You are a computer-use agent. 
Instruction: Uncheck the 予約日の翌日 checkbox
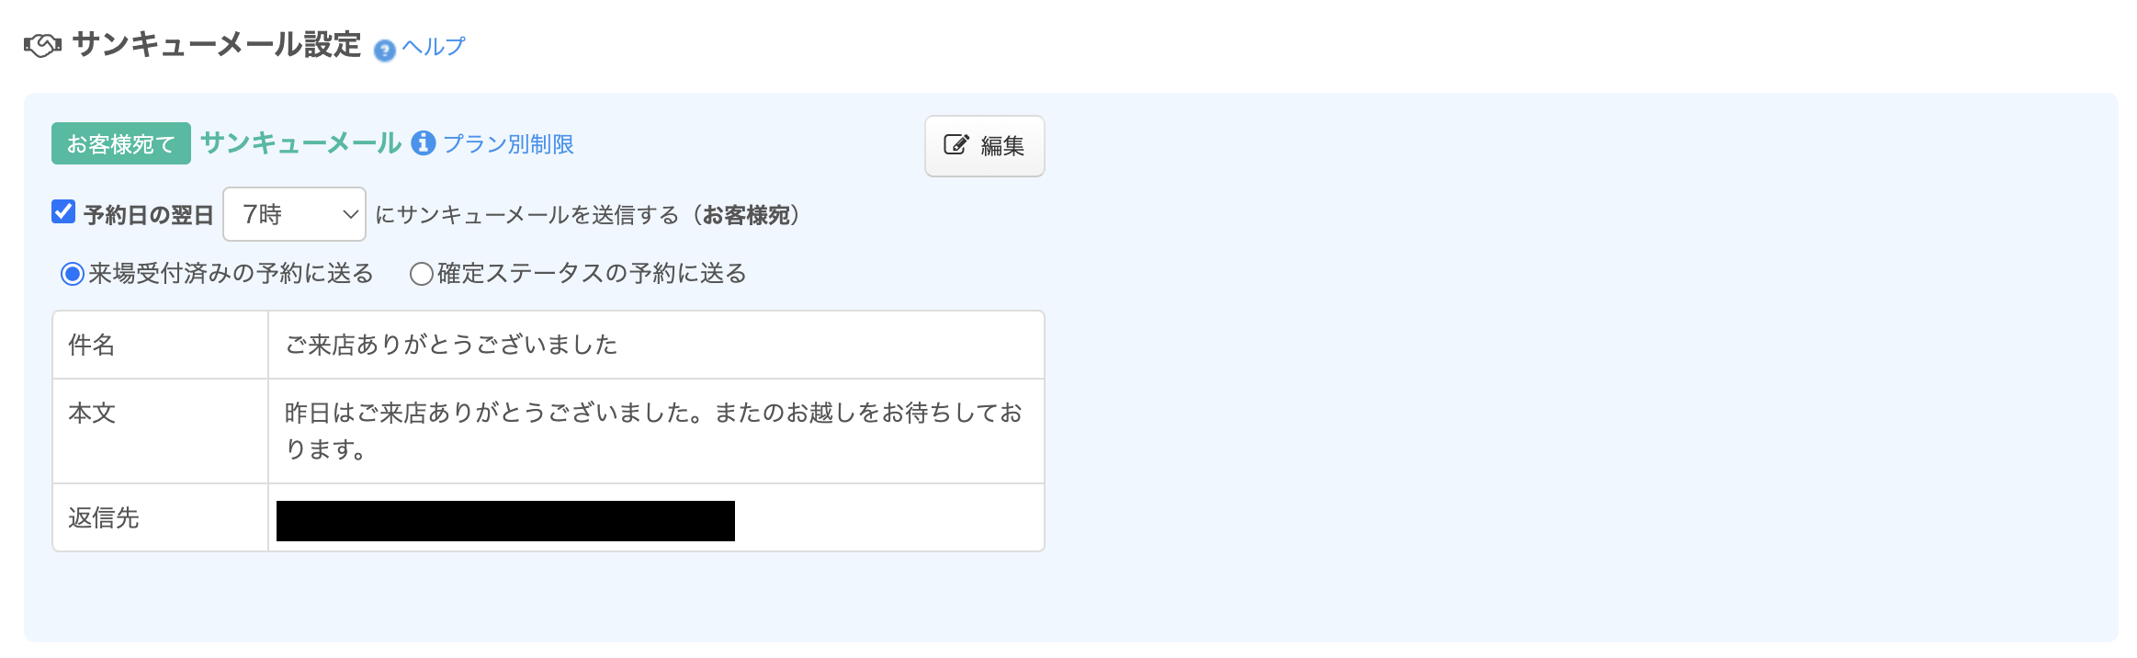pos(63,212)
